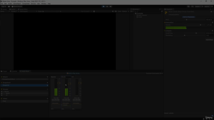The image size is (214, 120).
Task: Switch to the Sprite Editor tab
Action: (22, 9)
